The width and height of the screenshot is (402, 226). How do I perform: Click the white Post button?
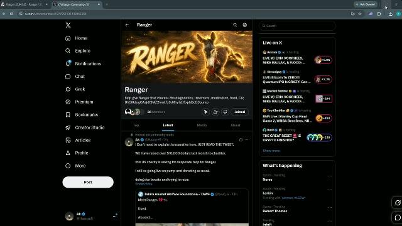pos(88,182)
